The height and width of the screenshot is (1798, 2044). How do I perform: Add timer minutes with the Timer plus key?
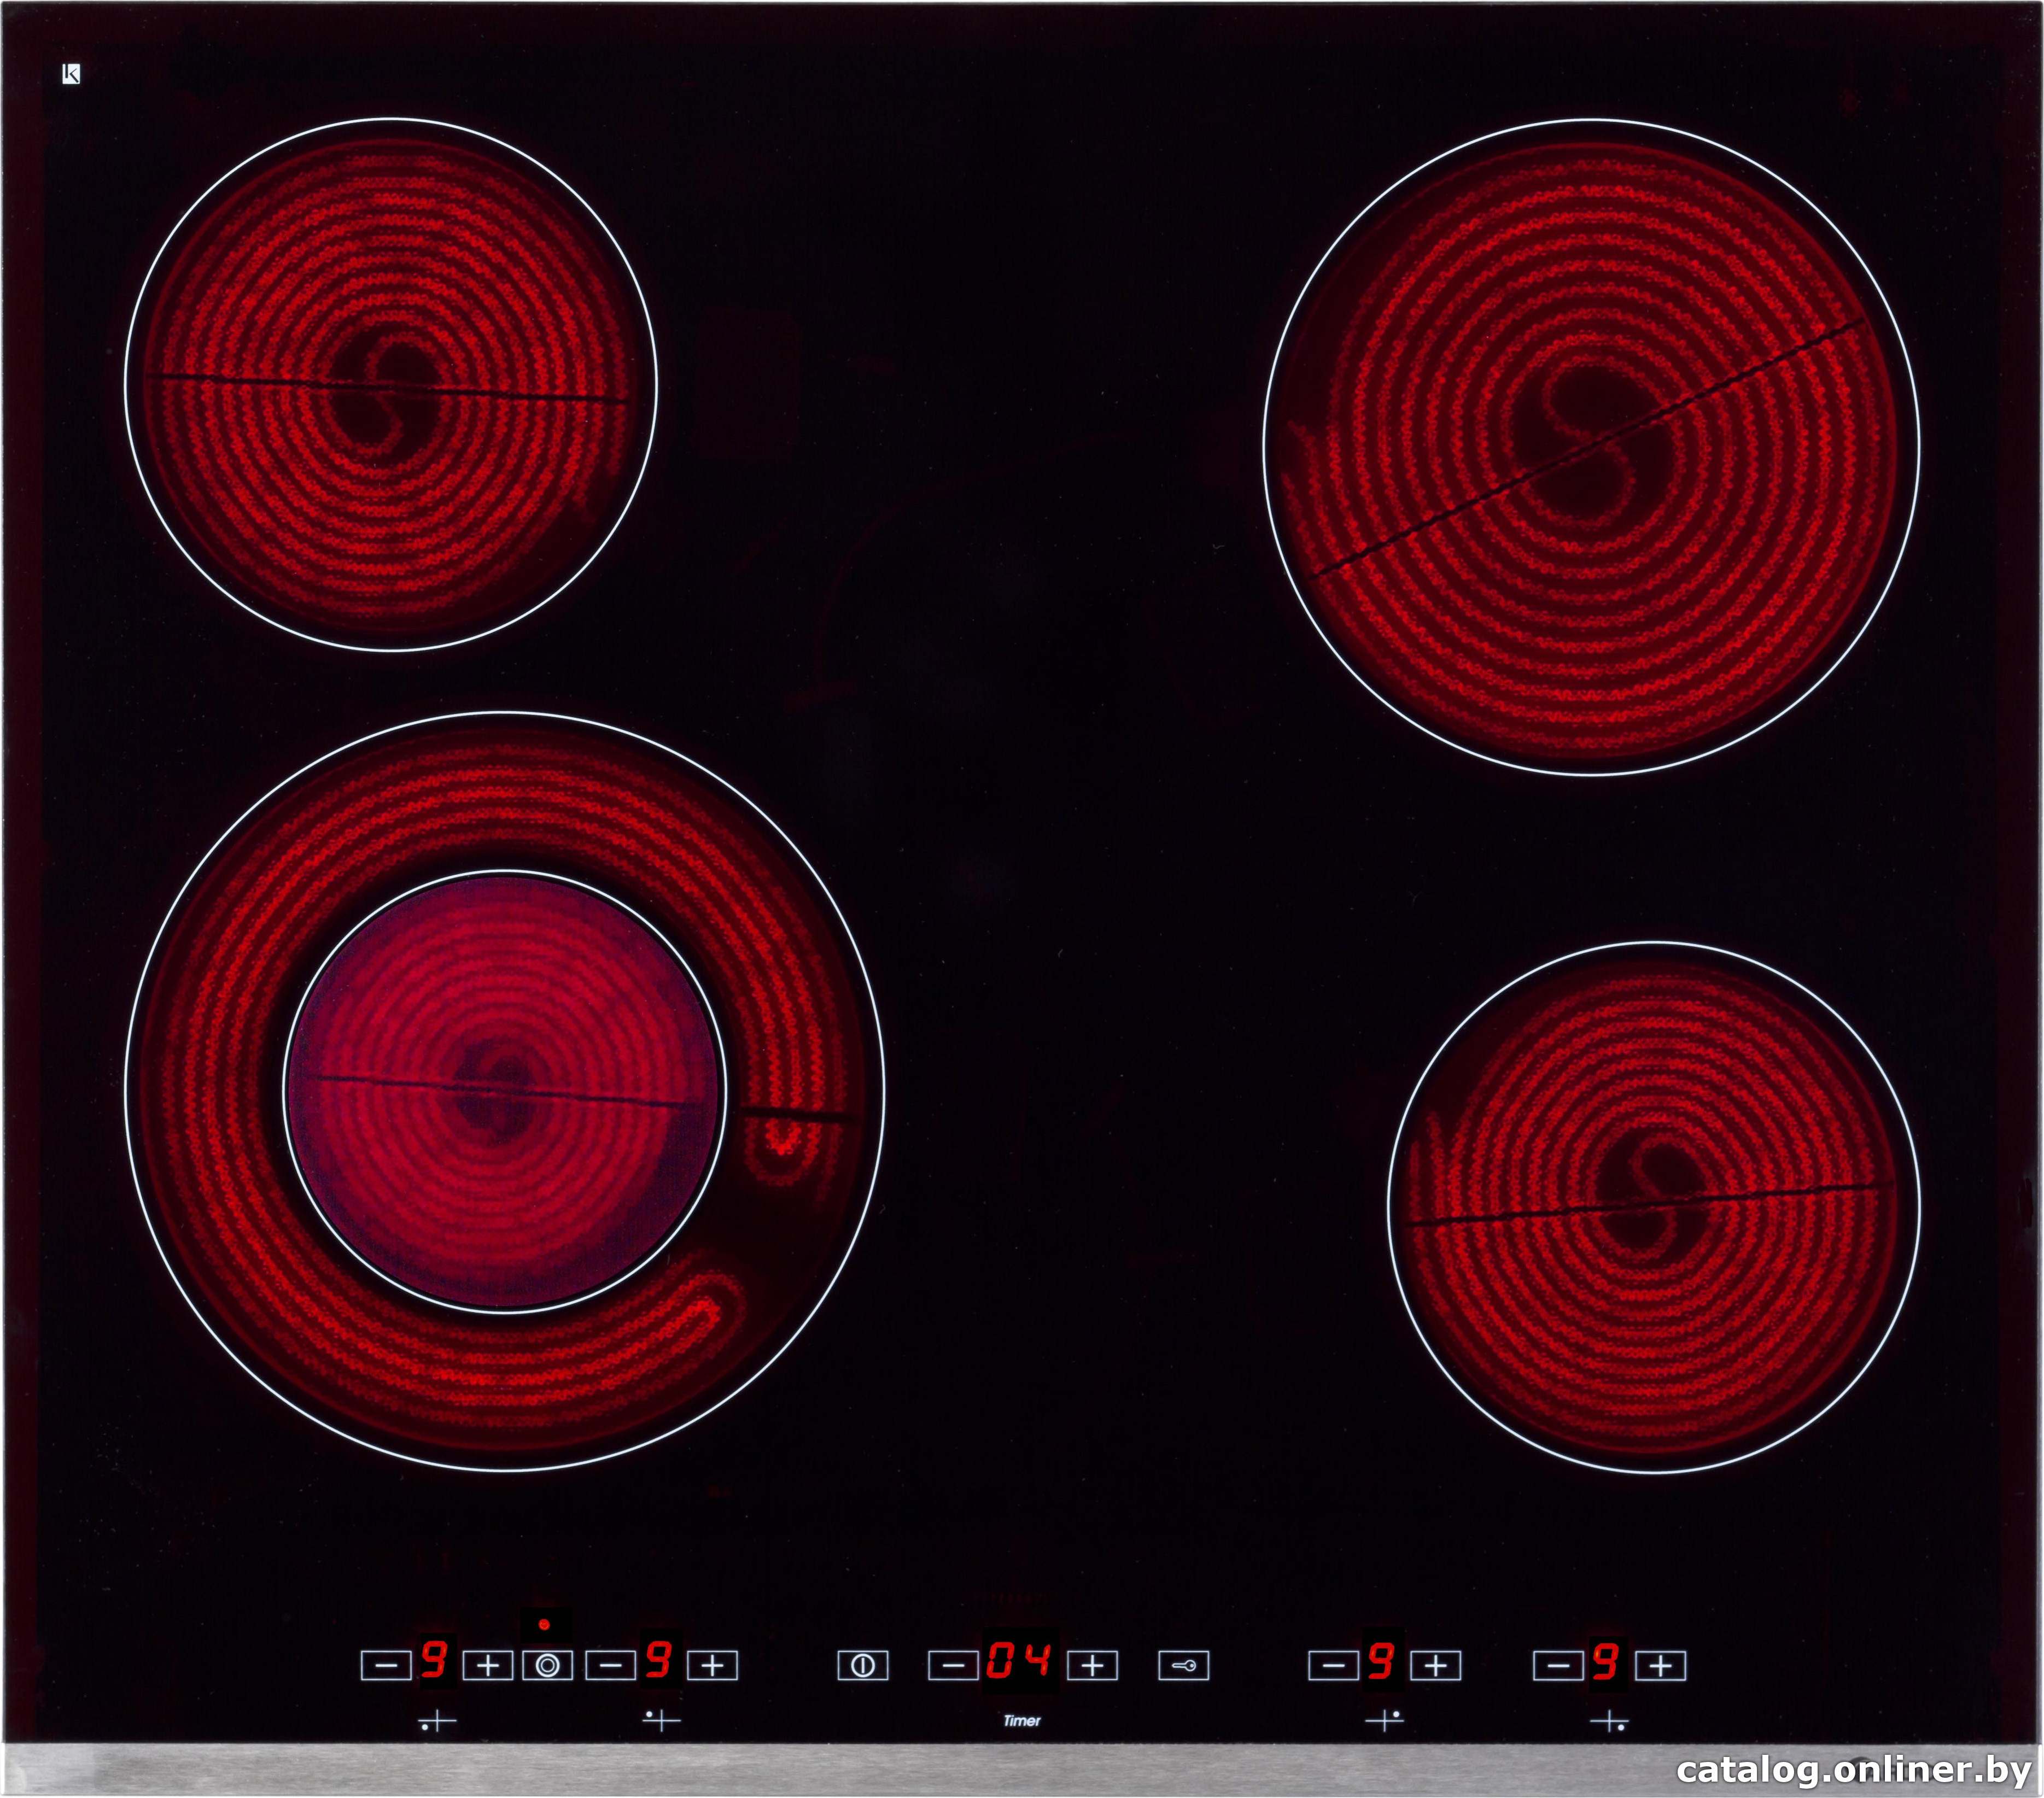1092,1665
